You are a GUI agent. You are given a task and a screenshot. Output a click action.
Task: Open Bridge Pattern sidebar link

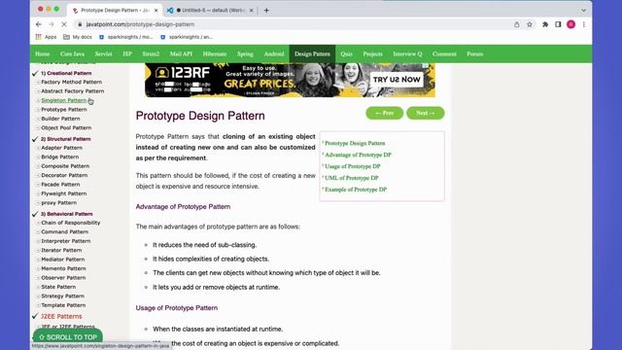(x=60, y=157)
